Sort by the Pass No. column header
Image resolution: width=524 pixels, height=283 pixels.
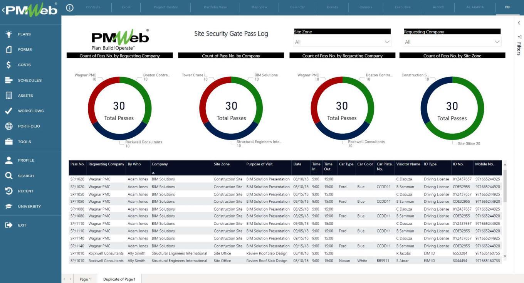77,164
